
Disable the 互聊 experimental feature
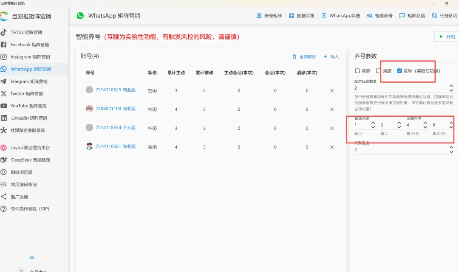pos(400,71)
